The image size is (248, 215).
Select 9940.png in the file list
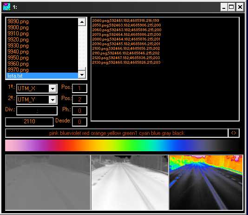click(x=42, y=52)
